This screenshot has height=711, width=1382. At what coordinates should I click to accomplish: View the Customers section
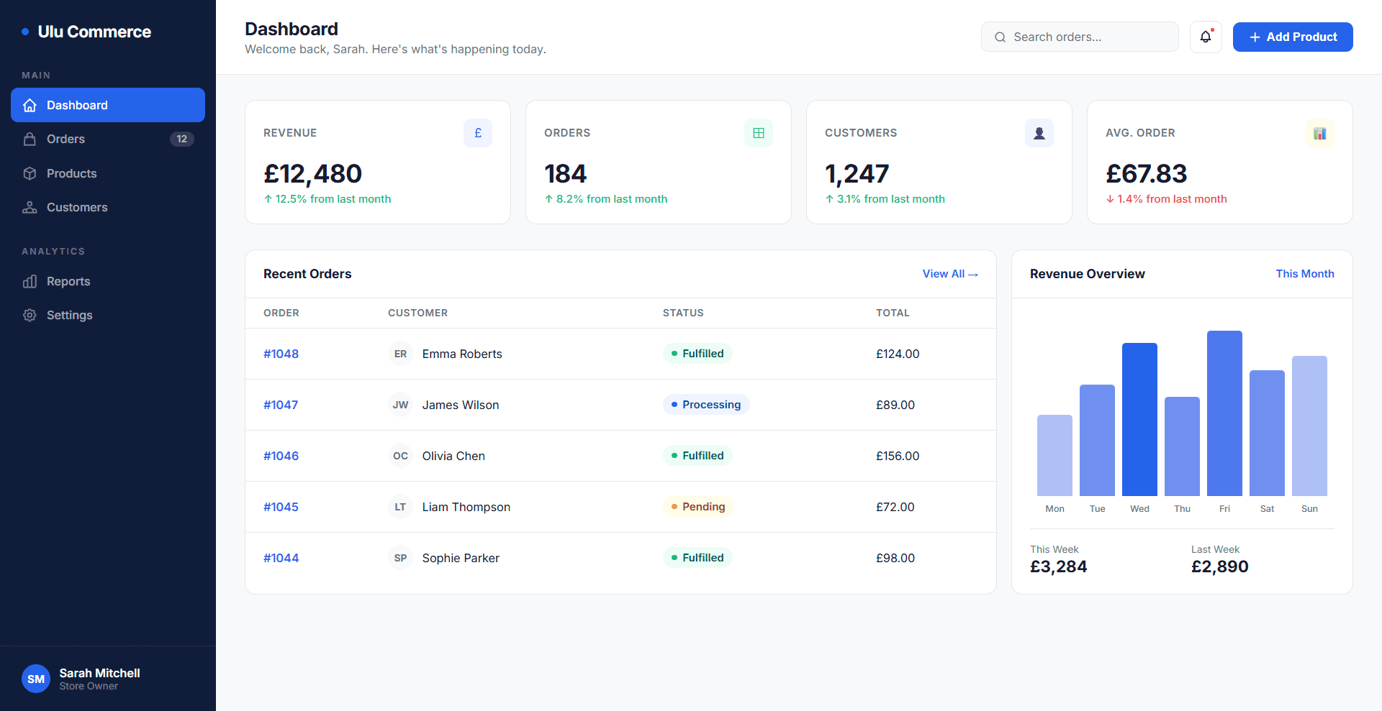tap(77, 207)
